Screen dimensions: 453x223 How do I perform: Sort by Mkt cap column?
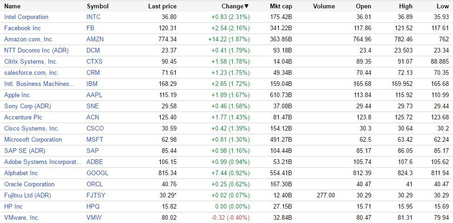(281, 7)
